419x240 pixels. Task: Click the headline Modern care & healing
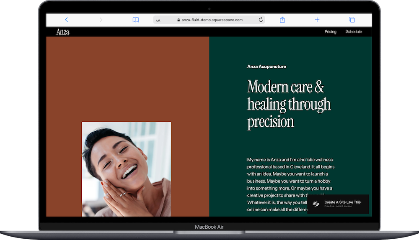pyautogui.click(x=289, y=105)
